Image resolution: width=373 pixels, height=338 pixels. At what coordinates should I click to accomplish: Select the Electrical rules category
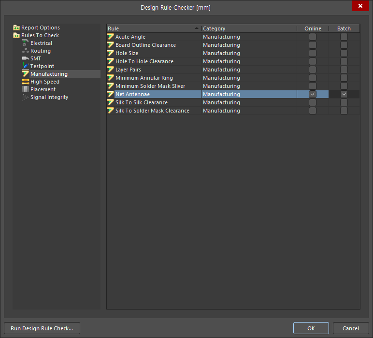[41, 43]
